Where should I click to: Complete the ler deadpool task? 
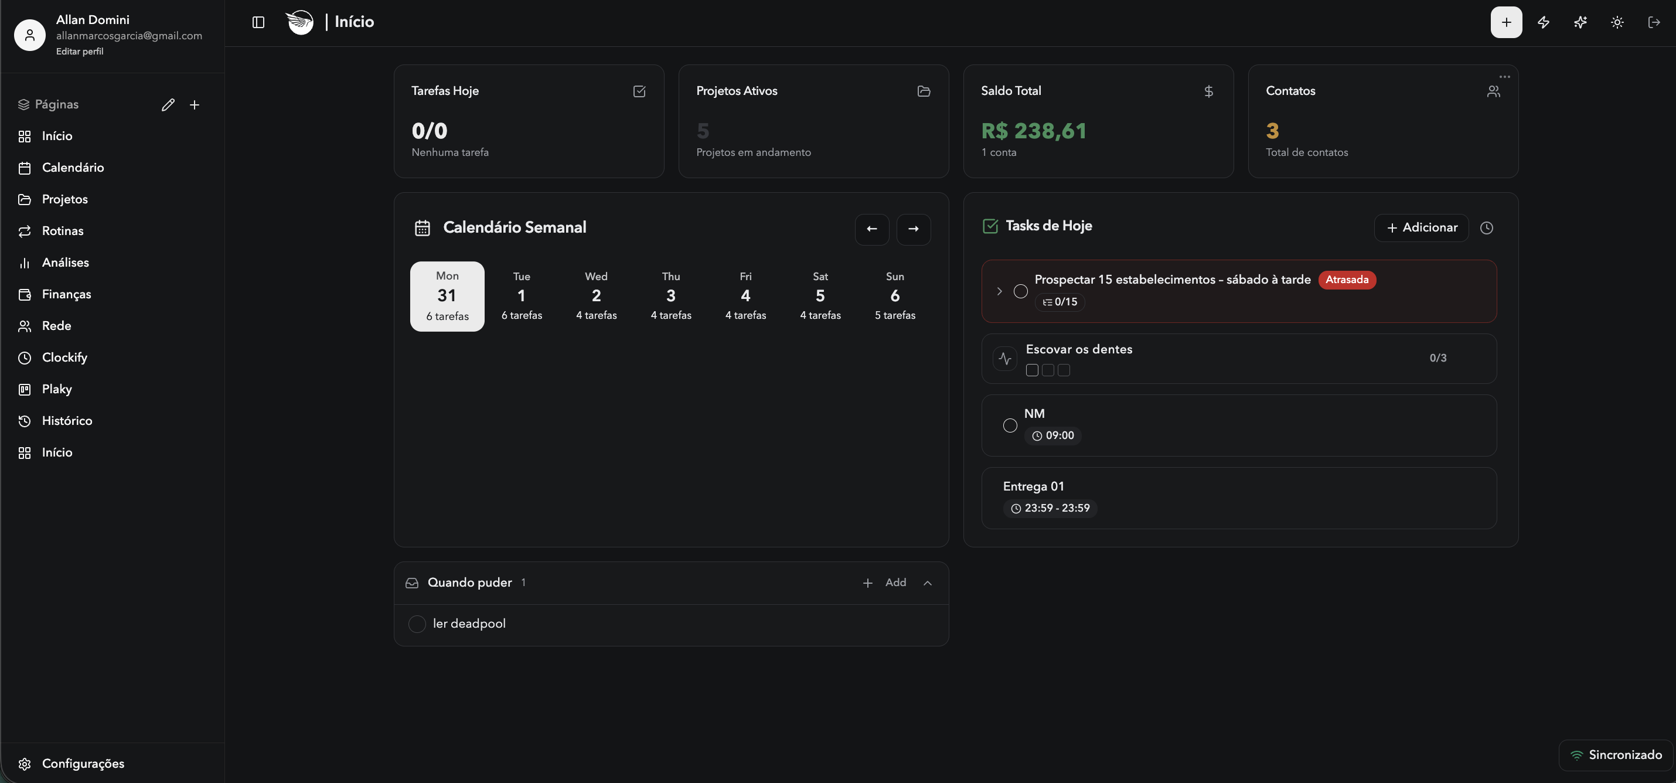pyautogui.click(x=417, y=624)
